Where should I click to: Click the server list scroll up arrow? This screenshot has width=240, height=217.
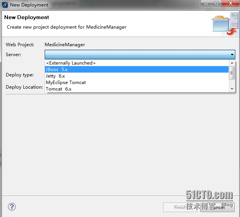(x=232, y=63)
